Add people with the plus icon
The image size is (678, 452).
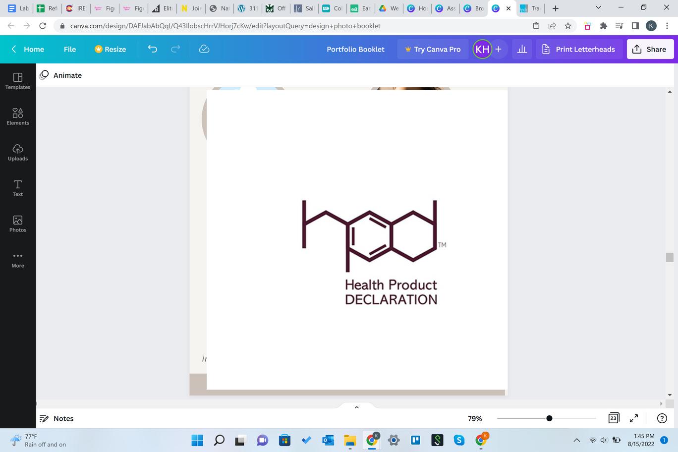[x=499, y=49]
